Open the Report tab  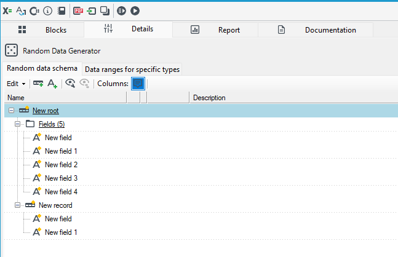pos(215,30)
